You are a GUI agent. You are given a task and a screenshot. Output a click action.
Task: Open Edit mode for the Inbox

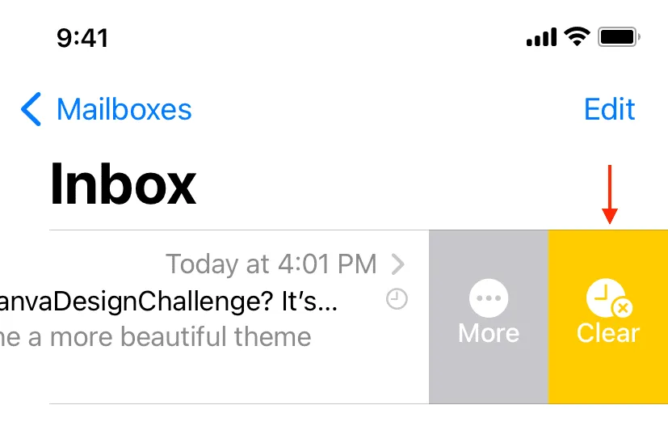[x=609, y=109]
